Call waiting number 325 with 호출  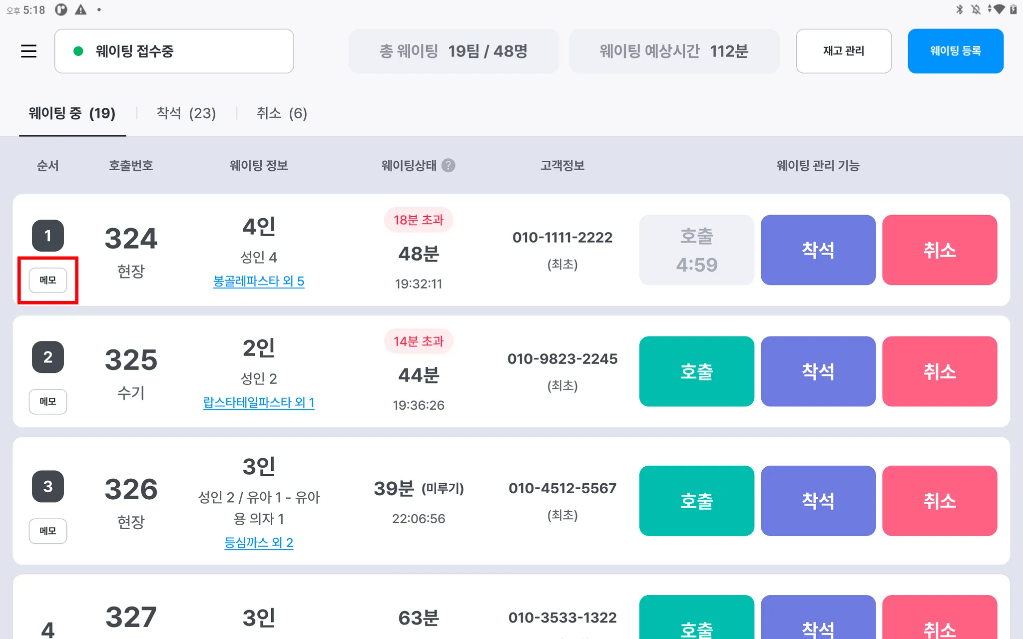(x=696, y=371)
